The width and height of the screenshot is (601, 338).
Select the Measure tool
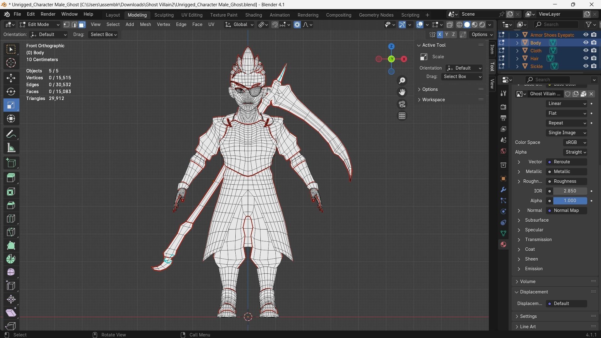click(11, 148)
